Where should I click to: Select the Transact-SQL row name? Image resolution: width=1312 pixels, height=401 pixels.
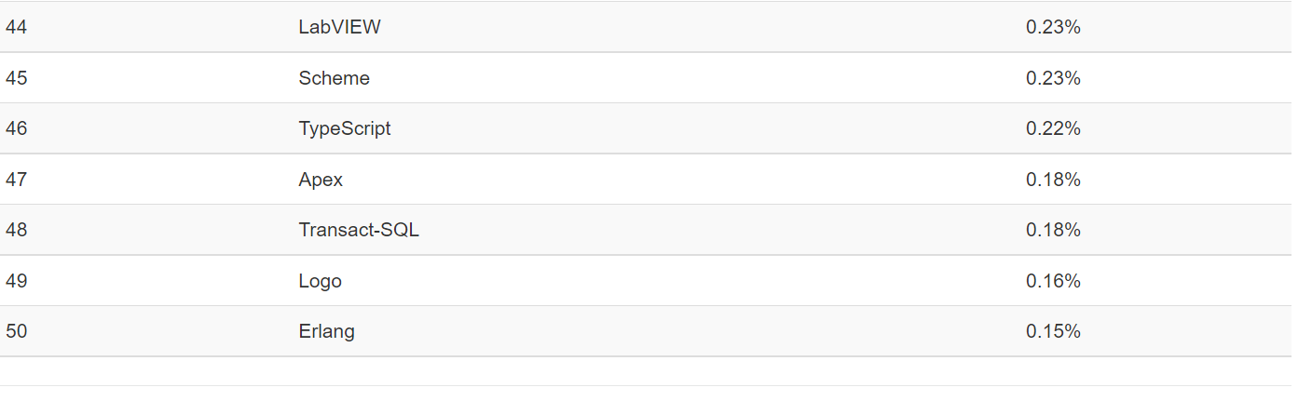click(x=359, y=230)
